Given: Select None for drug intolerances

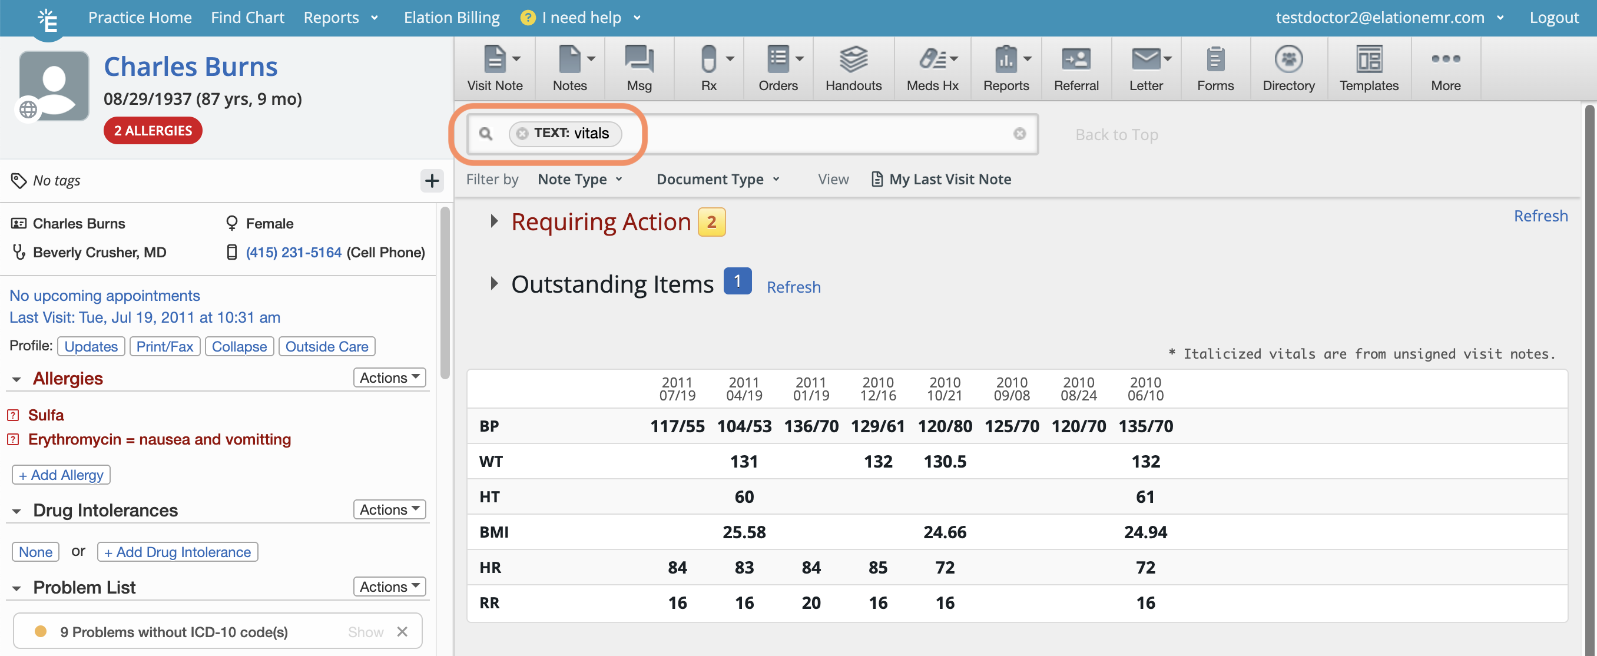Looking at the screenshot, I should (x=35, y=552).
